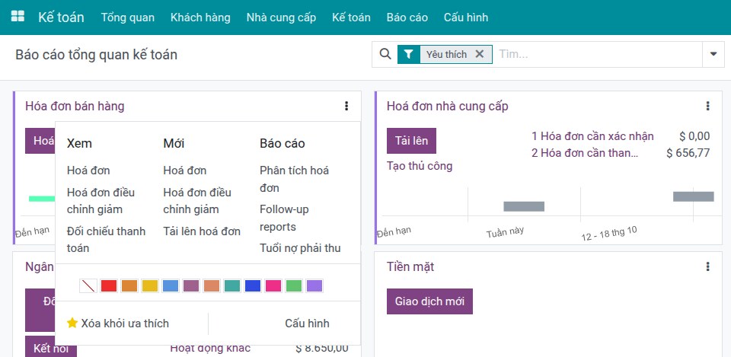This screenshot has width=731, height=357.
Task: Open Hóa đơn bán hàng card title
Action: (75, 107)
